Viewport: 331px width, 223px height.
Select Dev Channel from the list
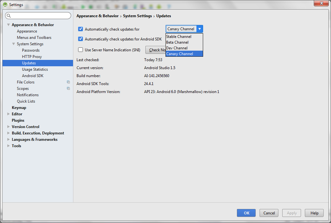pyautogui.click(x=184, y=48)
